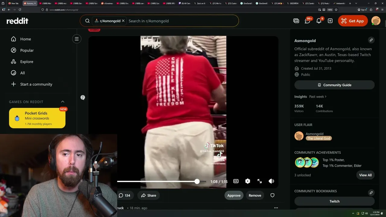Expand Insights Past week link
Image resolution: width=386 pixels, height=217 pixels.
tap(318, 96)
